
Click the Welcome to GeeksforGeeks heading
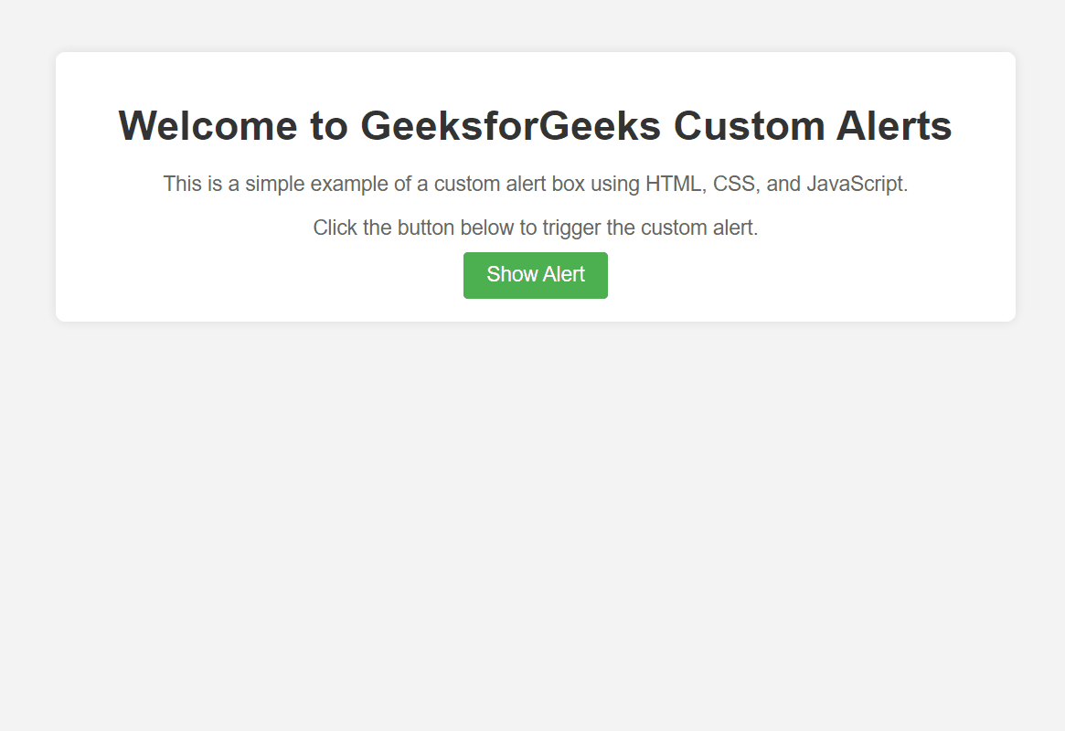click(535, 125)
